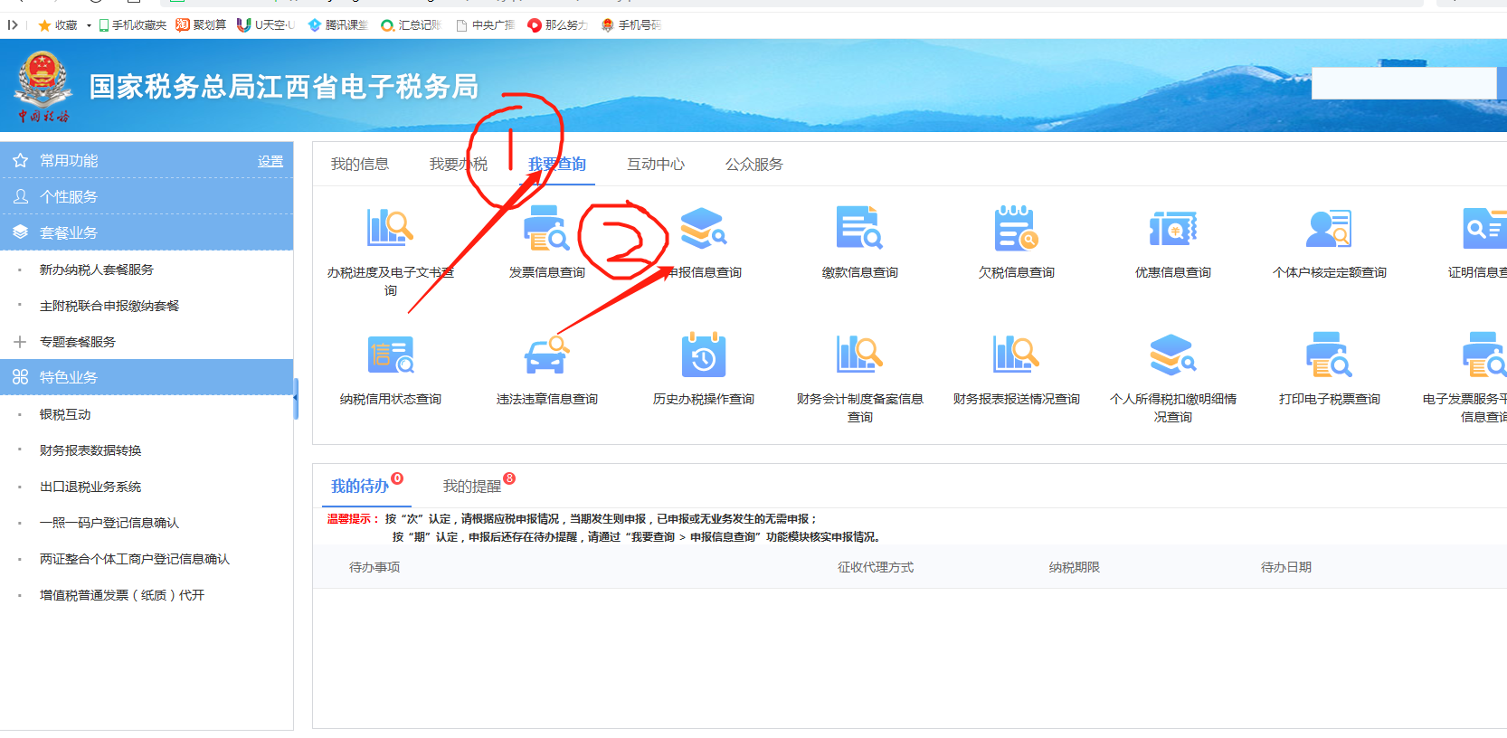Switch to the 互动中心 tab
The height and width of the screenshot is (738, 1507).
(x=656, y=164)
